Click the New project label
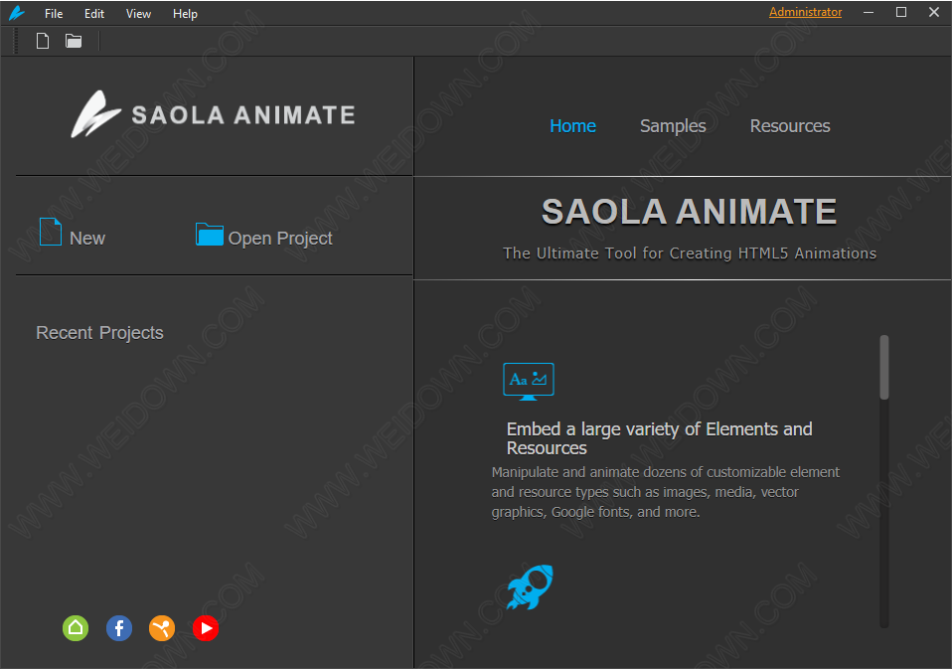This screenshot has width=952, height=669. (87, 238)
